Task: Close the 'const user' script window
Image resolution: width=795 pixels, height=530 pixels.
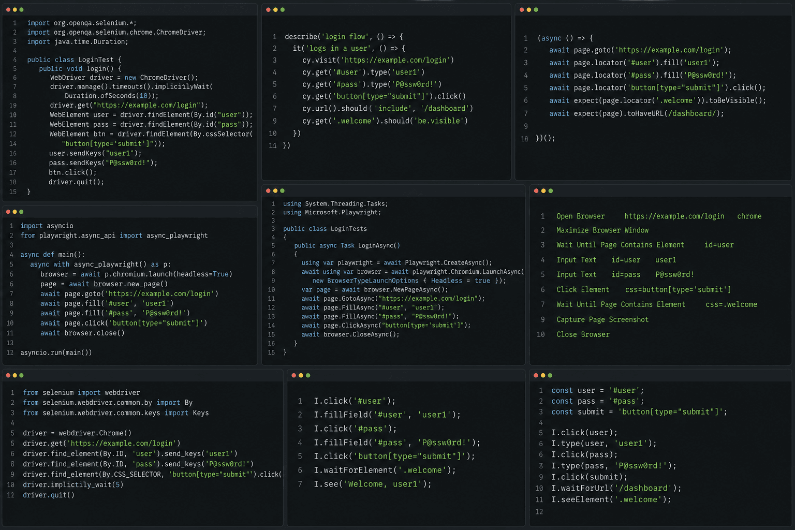Action: (536, 375)
